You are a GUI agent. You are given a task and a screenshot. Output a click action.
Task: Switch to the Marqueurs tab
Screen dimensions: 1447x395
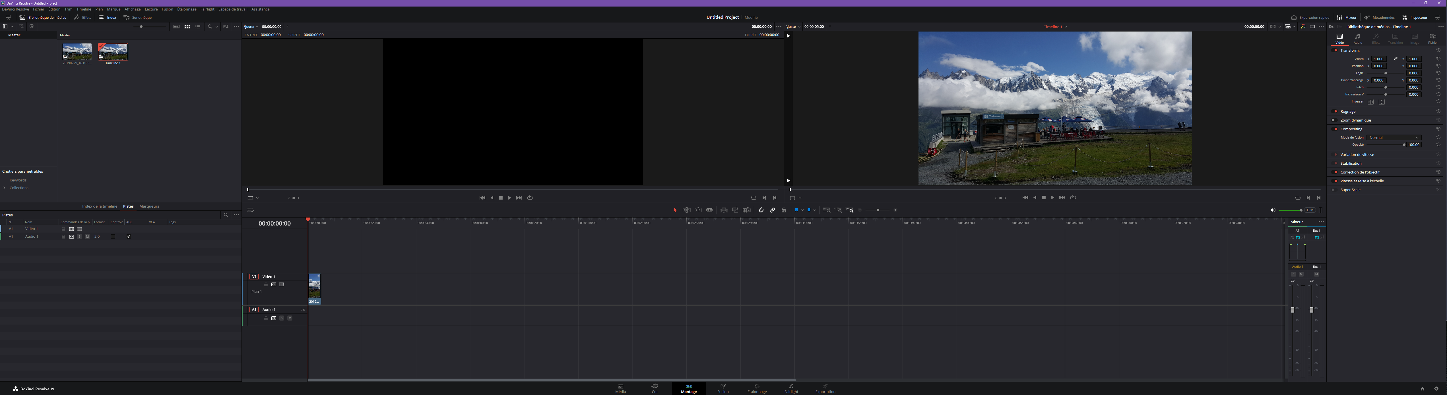(149, 206)
